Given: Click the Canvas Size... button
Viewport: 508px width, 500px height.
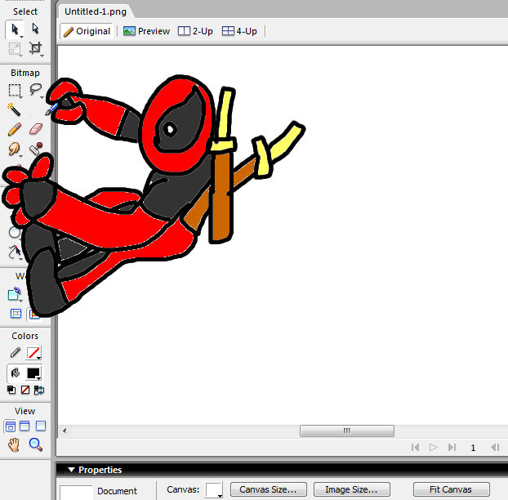Looking at the screenshot, I should (268, 489).
